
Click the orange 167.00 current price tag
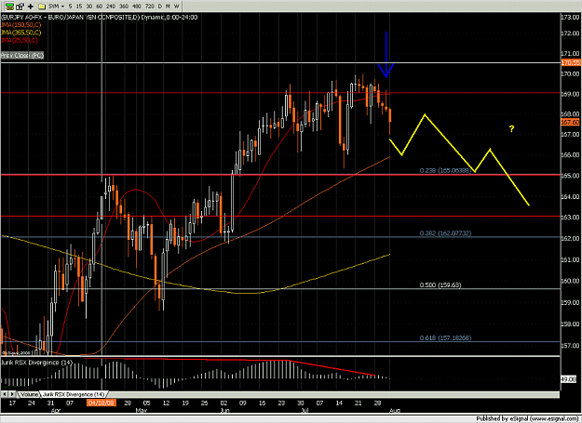[x=571, y=122]
